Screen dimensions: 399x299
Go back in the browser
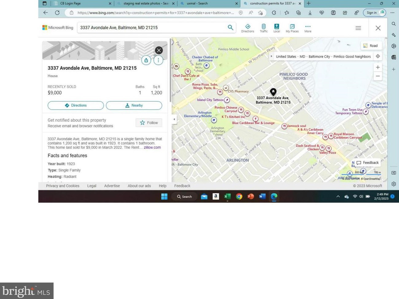point(45,13)
